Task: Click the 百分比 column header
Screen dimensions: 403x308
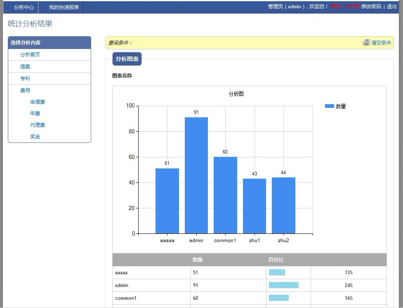Action: click(x=276, y=260)
